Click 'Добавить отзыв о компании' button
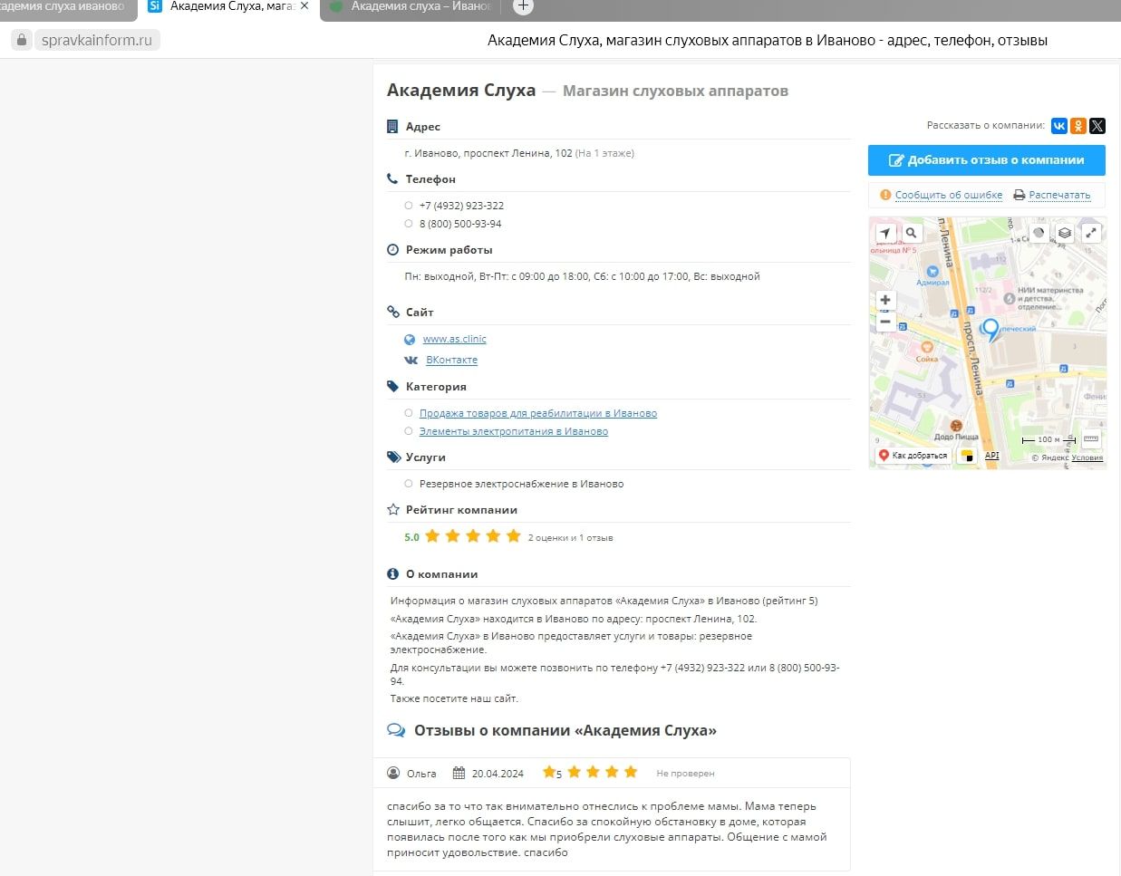Screen dimensions: 1121x876 click(x=986, y=160)
